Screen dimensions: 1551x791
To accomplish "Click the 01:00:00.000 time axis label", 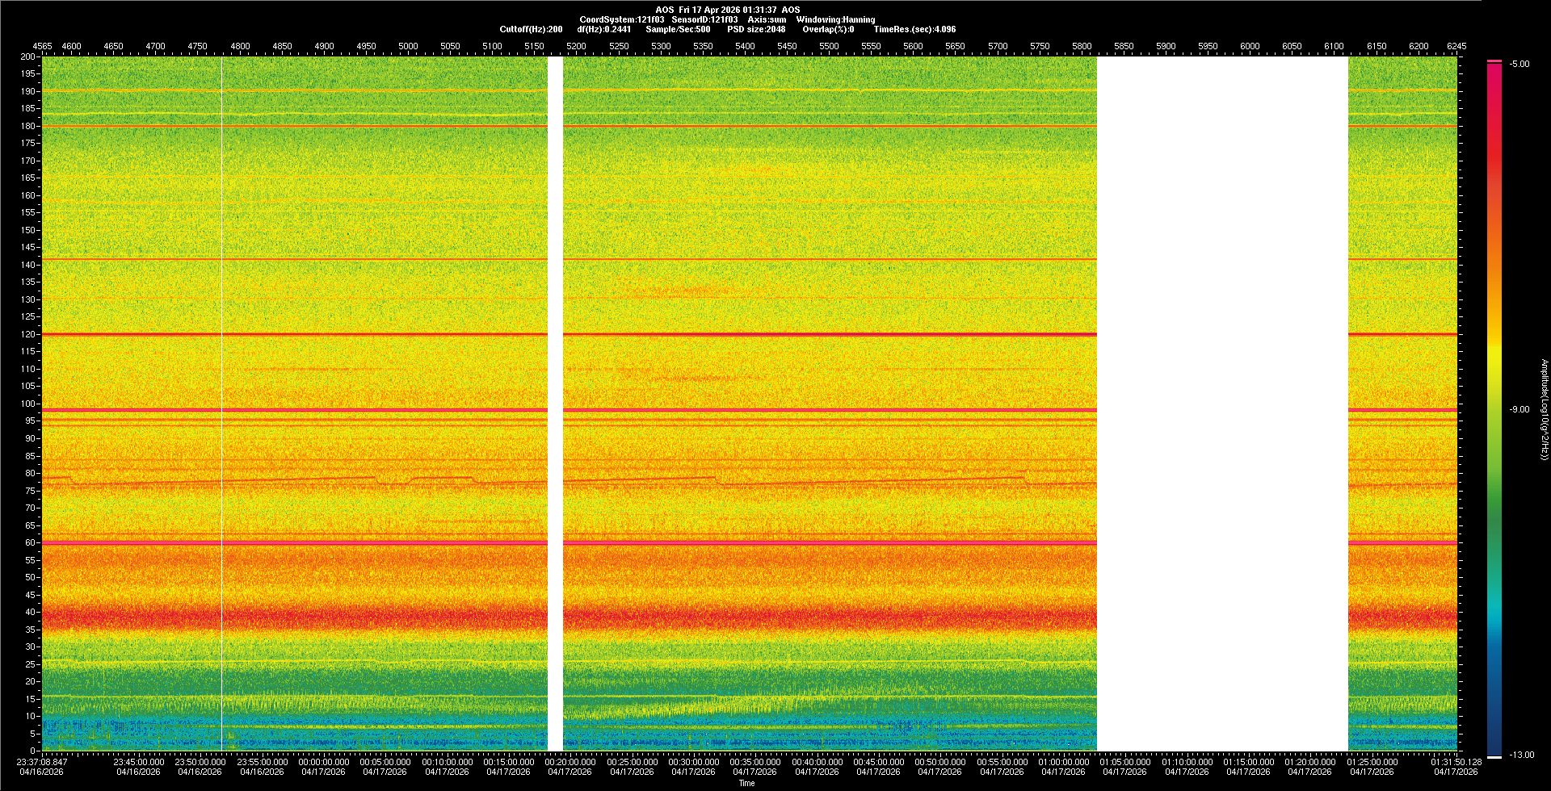I will [1064, 762].
